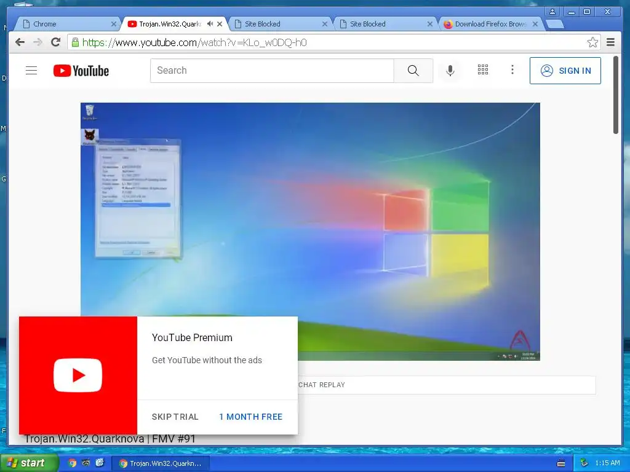Close the Download Firefox tab
Viewport: 630px width, 472px height.
click(535, 24)
